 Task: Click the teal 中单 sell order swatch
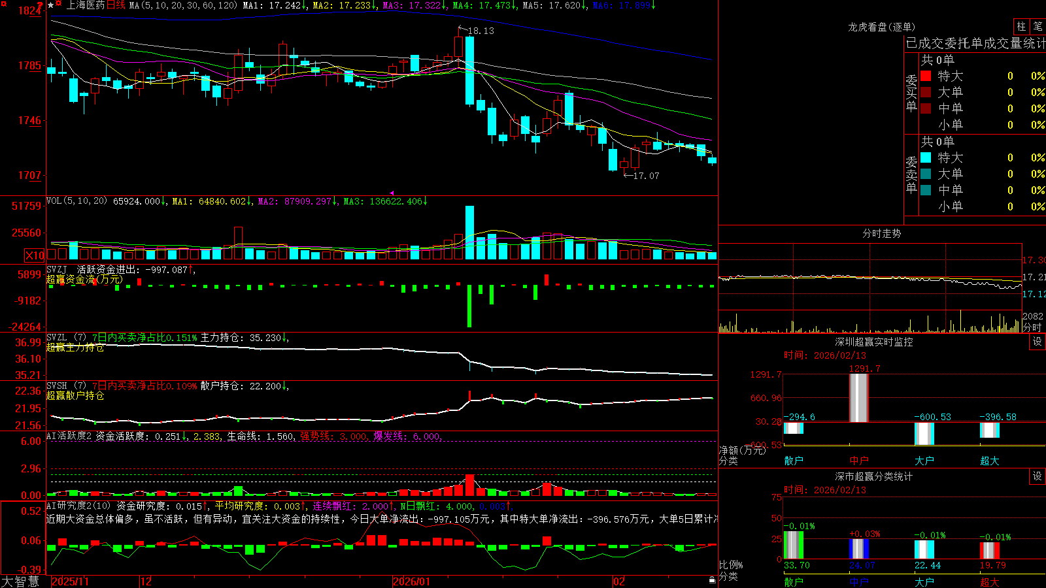click(926, 190)
